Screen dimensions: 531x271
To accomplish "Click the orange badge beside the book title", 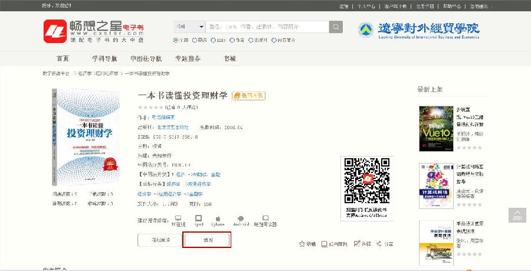I will point(248,96).
